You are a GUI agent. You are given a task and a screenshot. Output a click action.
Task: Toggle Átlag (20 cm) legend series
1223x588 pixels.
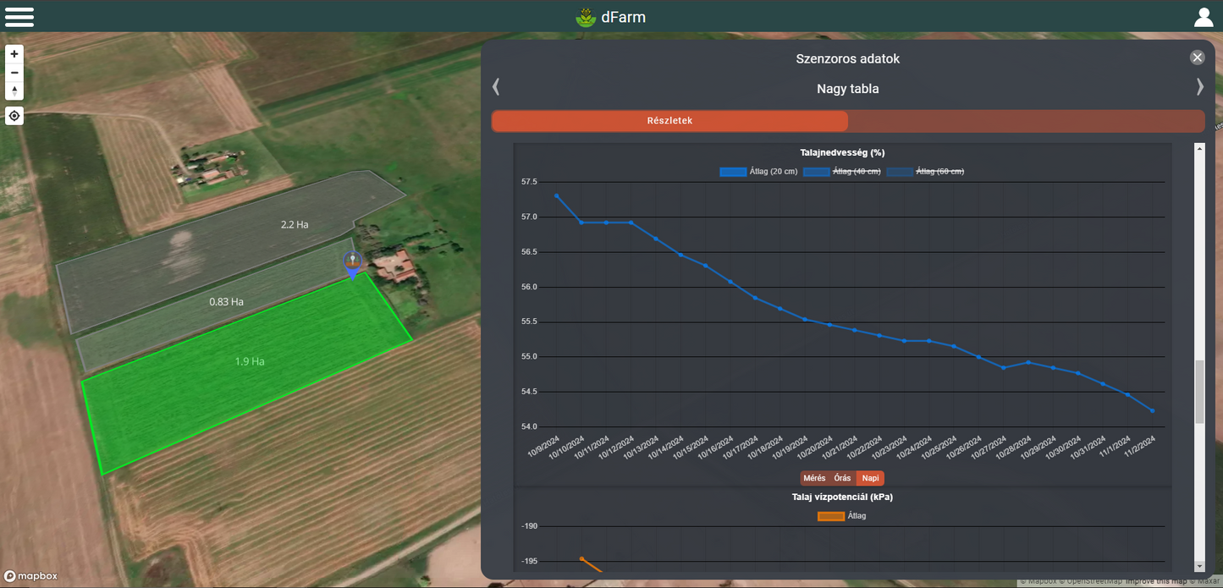[x=758, y=172]
